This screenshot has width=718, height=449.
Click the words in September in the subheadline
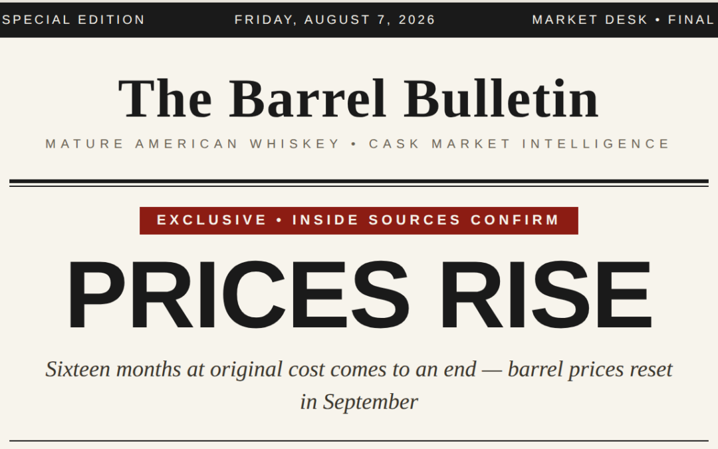point(358,402)
